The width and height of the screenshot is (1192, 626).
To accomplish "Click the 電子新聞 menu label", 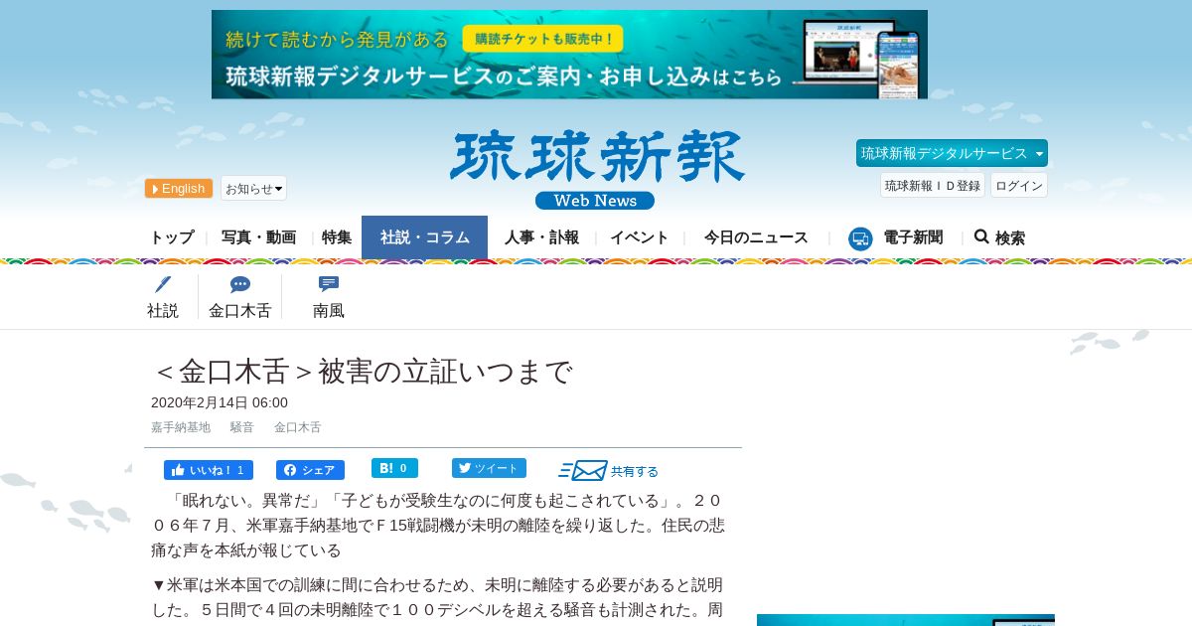I will pos(913,237).
